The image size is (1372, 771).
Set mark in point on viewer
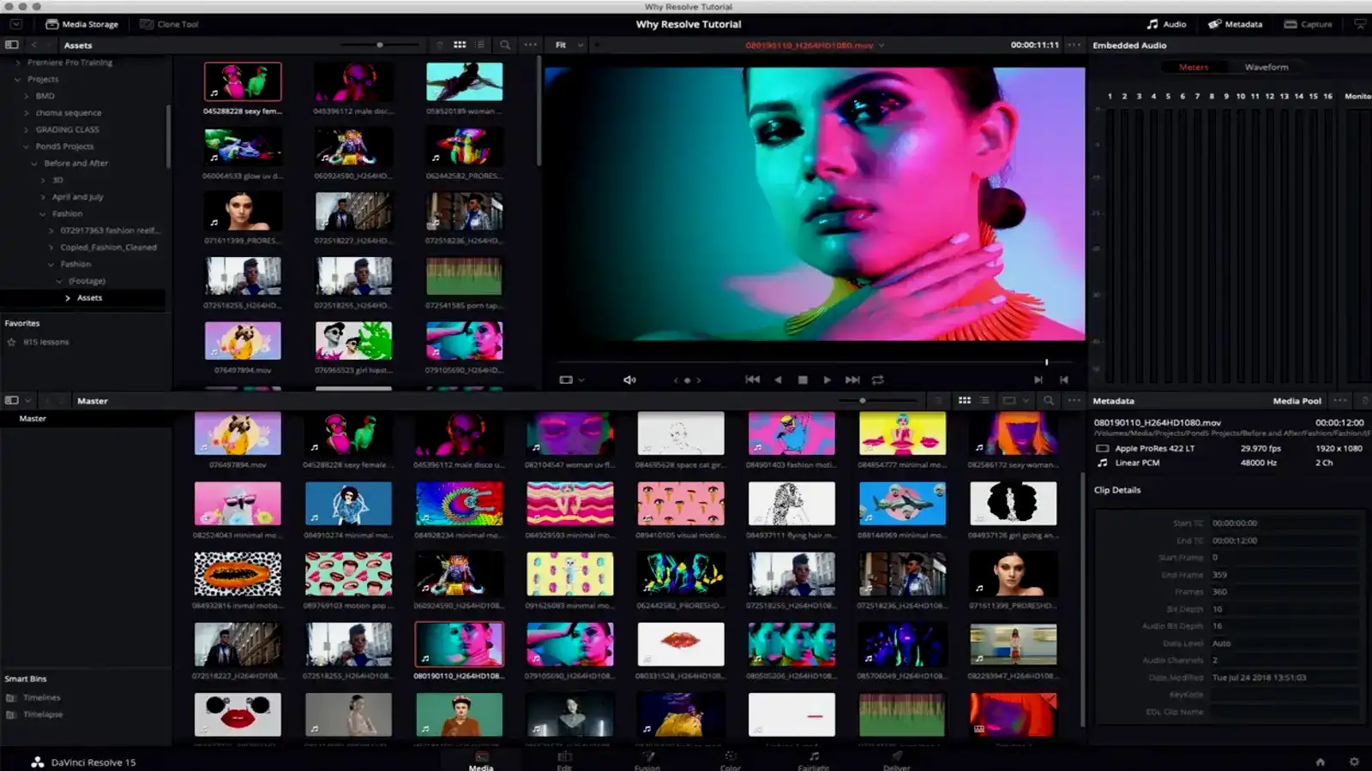coord(1038,380)
